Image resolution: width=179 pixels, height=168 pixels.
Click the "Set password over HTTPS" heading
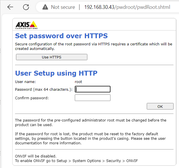61,36
